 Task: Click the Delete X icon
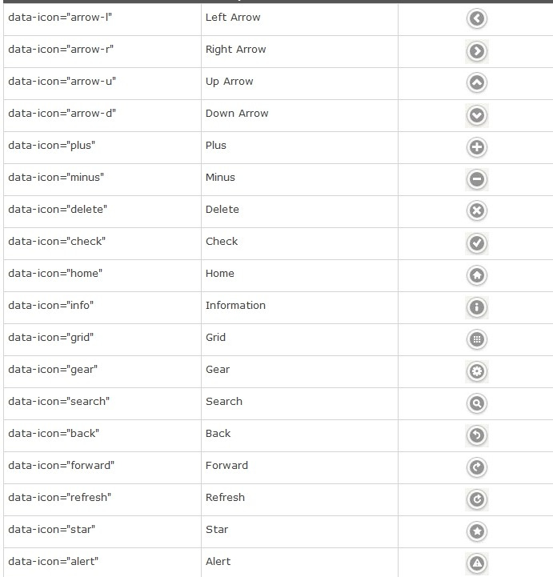[x=477, y=210]
